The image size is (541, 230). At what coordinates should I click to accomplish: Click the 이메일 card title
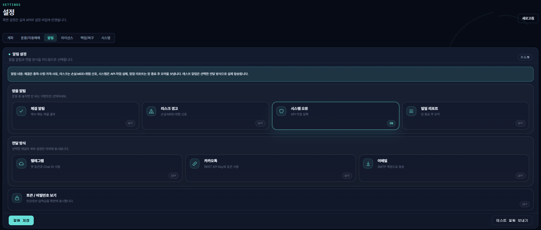click(x=382, y=161)
